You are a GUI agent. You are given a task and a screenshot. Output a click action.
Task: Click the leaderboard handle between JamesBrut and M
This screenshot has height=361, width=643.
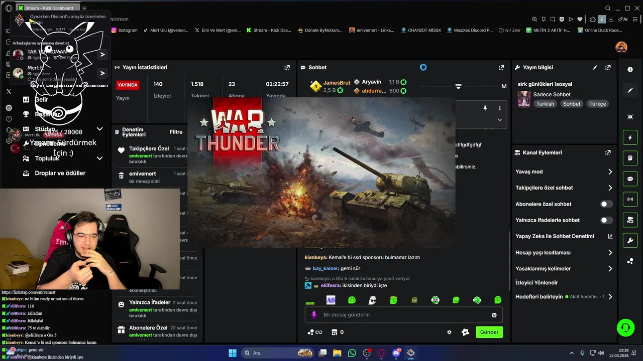coord(458,86)
